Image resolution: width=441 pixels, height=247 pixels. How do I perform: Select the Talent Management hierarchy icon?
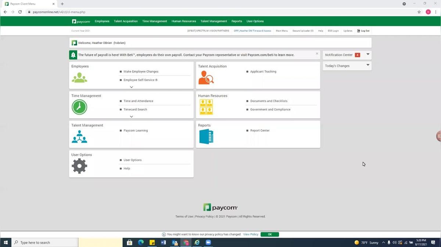click(79, 137)
